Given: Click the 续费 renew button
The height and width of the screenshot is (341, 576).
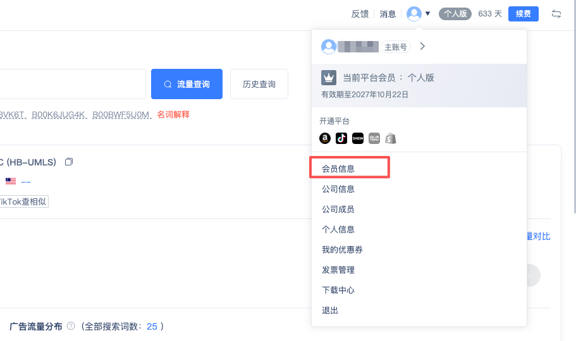Looking at the screenshot, I should tap(523, 14).
